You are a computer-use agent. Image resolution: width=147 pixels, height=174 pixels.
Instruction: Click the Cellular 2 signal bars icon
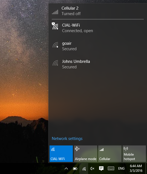point(55,12)
